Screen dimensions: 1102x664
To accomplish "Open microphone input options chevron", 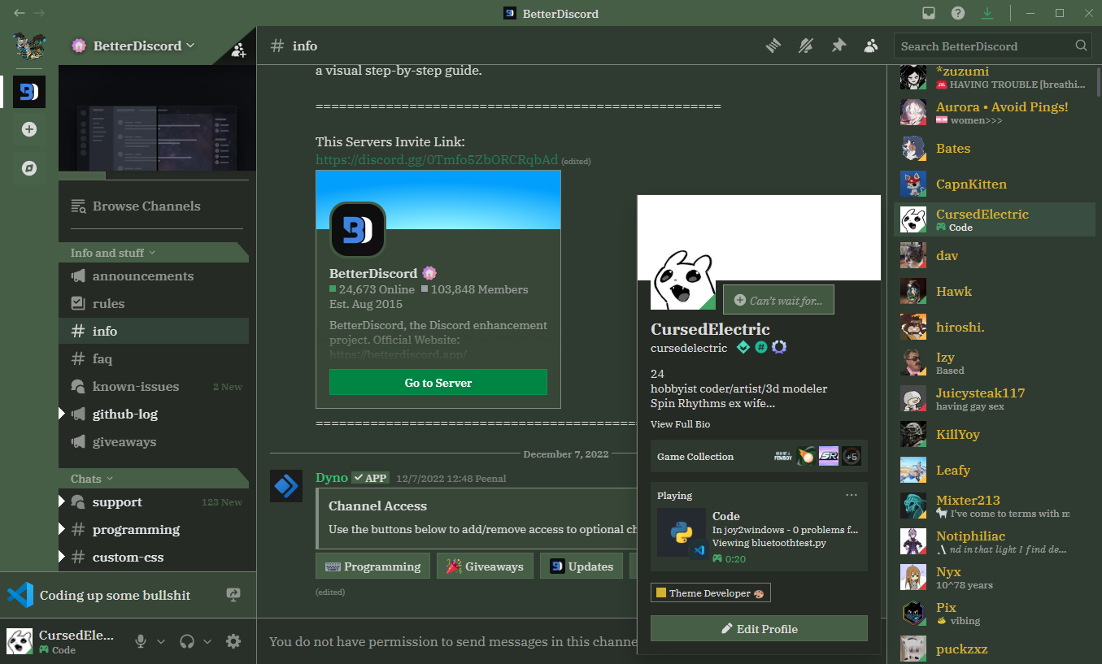I will coord(161,641).
